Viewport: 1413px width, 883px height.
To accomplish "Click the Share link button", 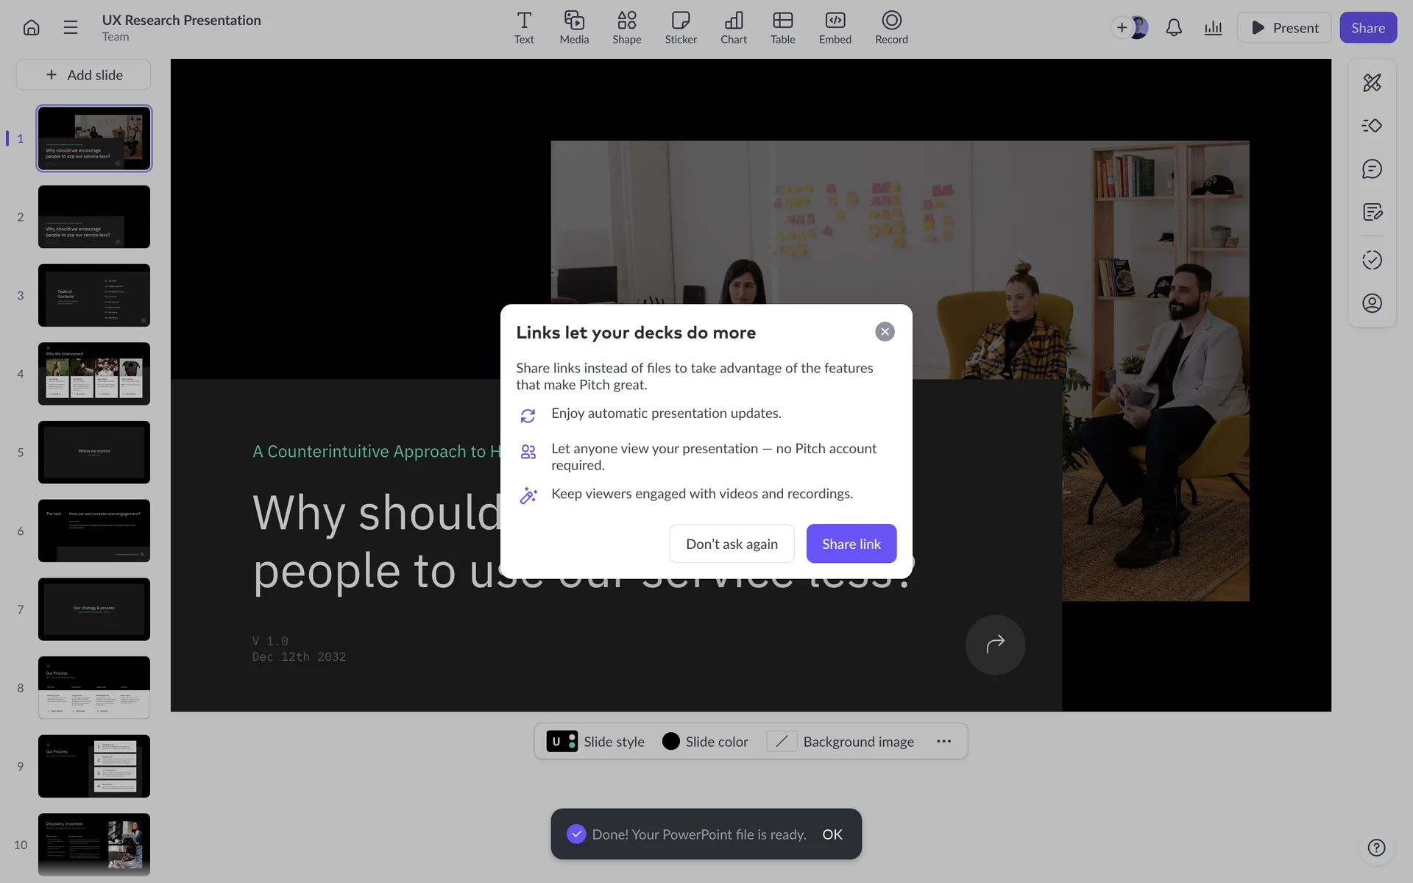I will pyautogui.click(x=851, y=544).
